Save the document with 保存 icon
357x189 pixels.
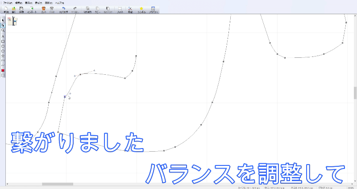click(x=21, y=10)
